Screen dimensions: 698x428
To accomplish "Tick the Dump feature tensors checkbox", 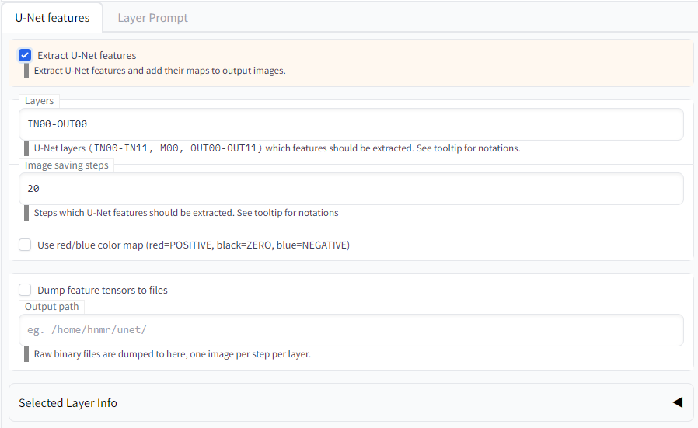I will coord(25,290).
